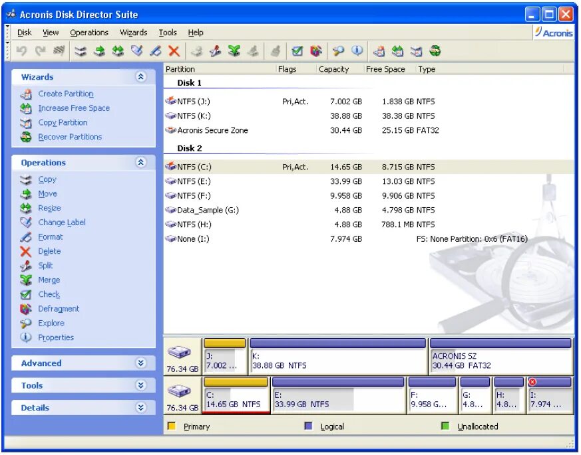Click the Format toolbar icon
Image resolution: width=581 pixels, height=455 pixels.
pyautogui.click(x=155, y=51)
